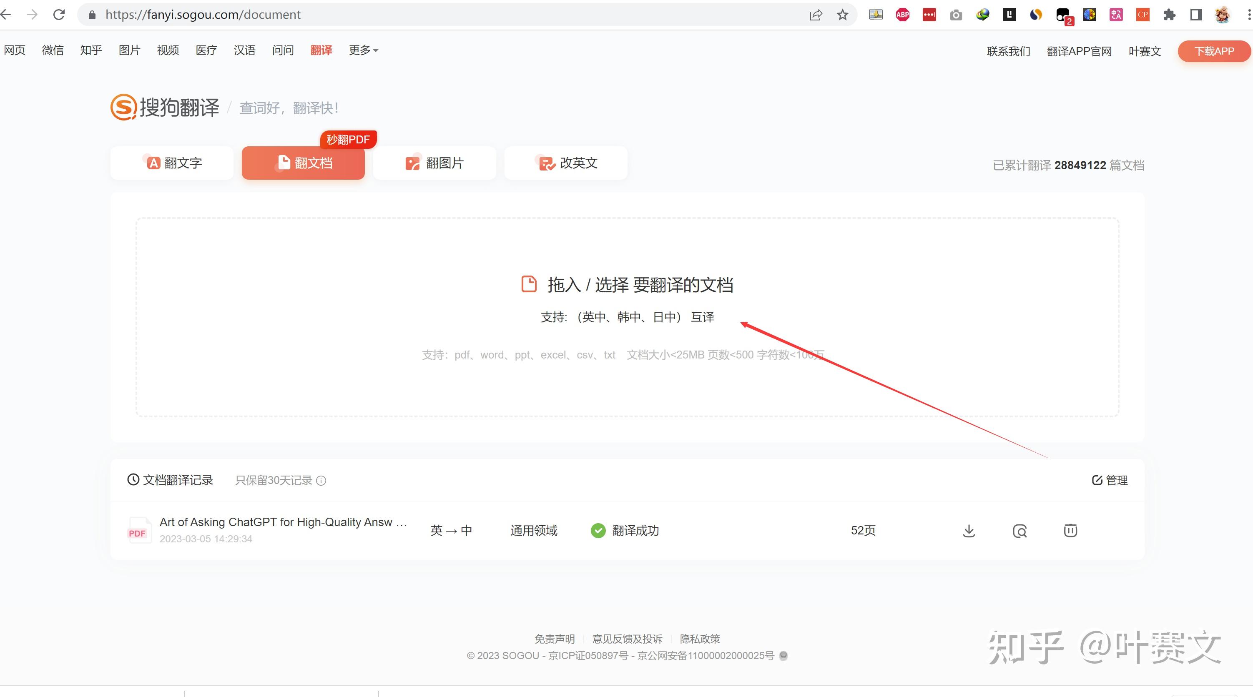
Task: Open the 改英文 tab
Action: point(566,163)
